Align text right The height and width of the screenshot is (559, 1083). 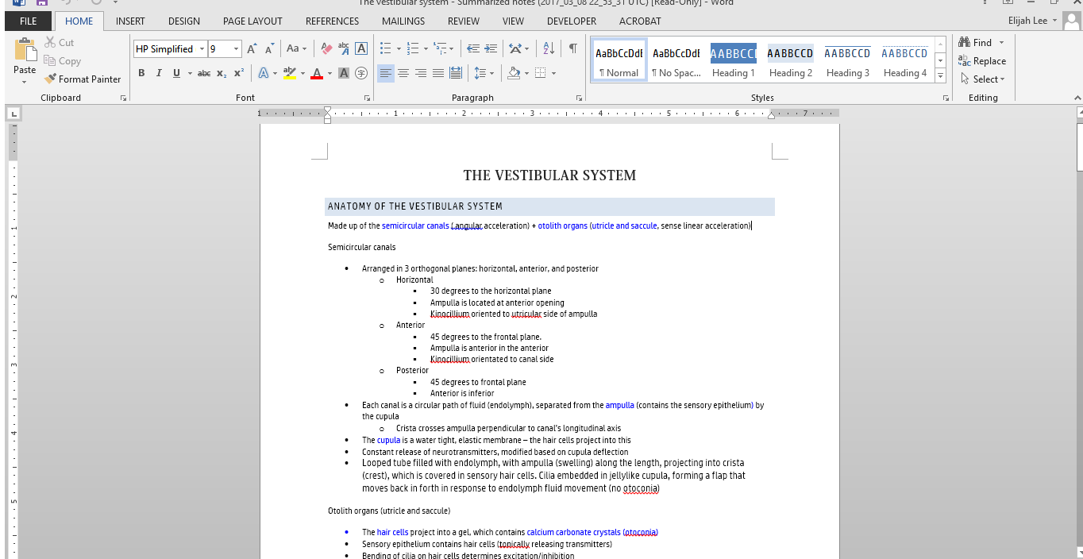[421, 73]
